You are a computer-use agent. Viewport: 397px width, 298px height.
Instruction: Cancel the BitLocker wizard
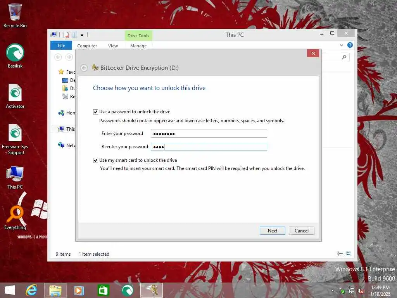coord(302,231)
